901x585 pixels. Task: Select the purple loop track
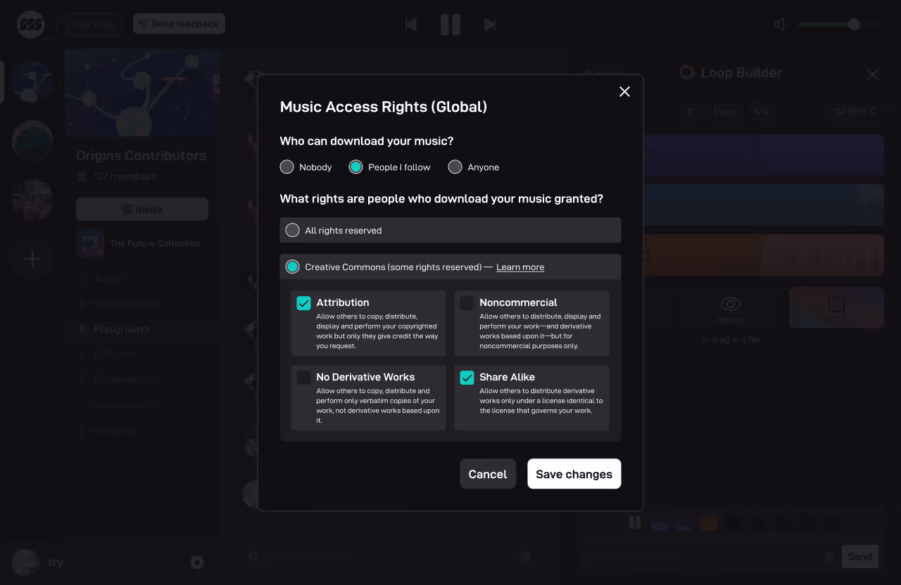click(x=764, y=155)
